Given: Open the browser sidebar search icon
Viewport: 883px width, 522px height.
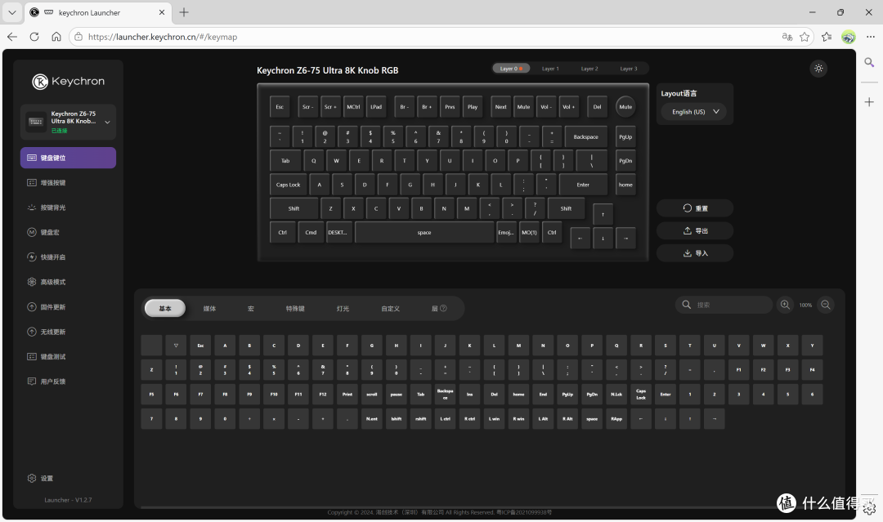Looking at the screenshot, I should [869, 62].
